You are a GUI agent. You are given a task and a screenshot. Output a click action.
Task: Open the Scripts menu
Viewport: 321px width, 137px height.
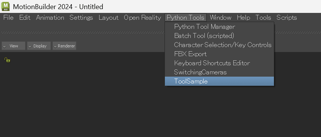pos(286,17)
